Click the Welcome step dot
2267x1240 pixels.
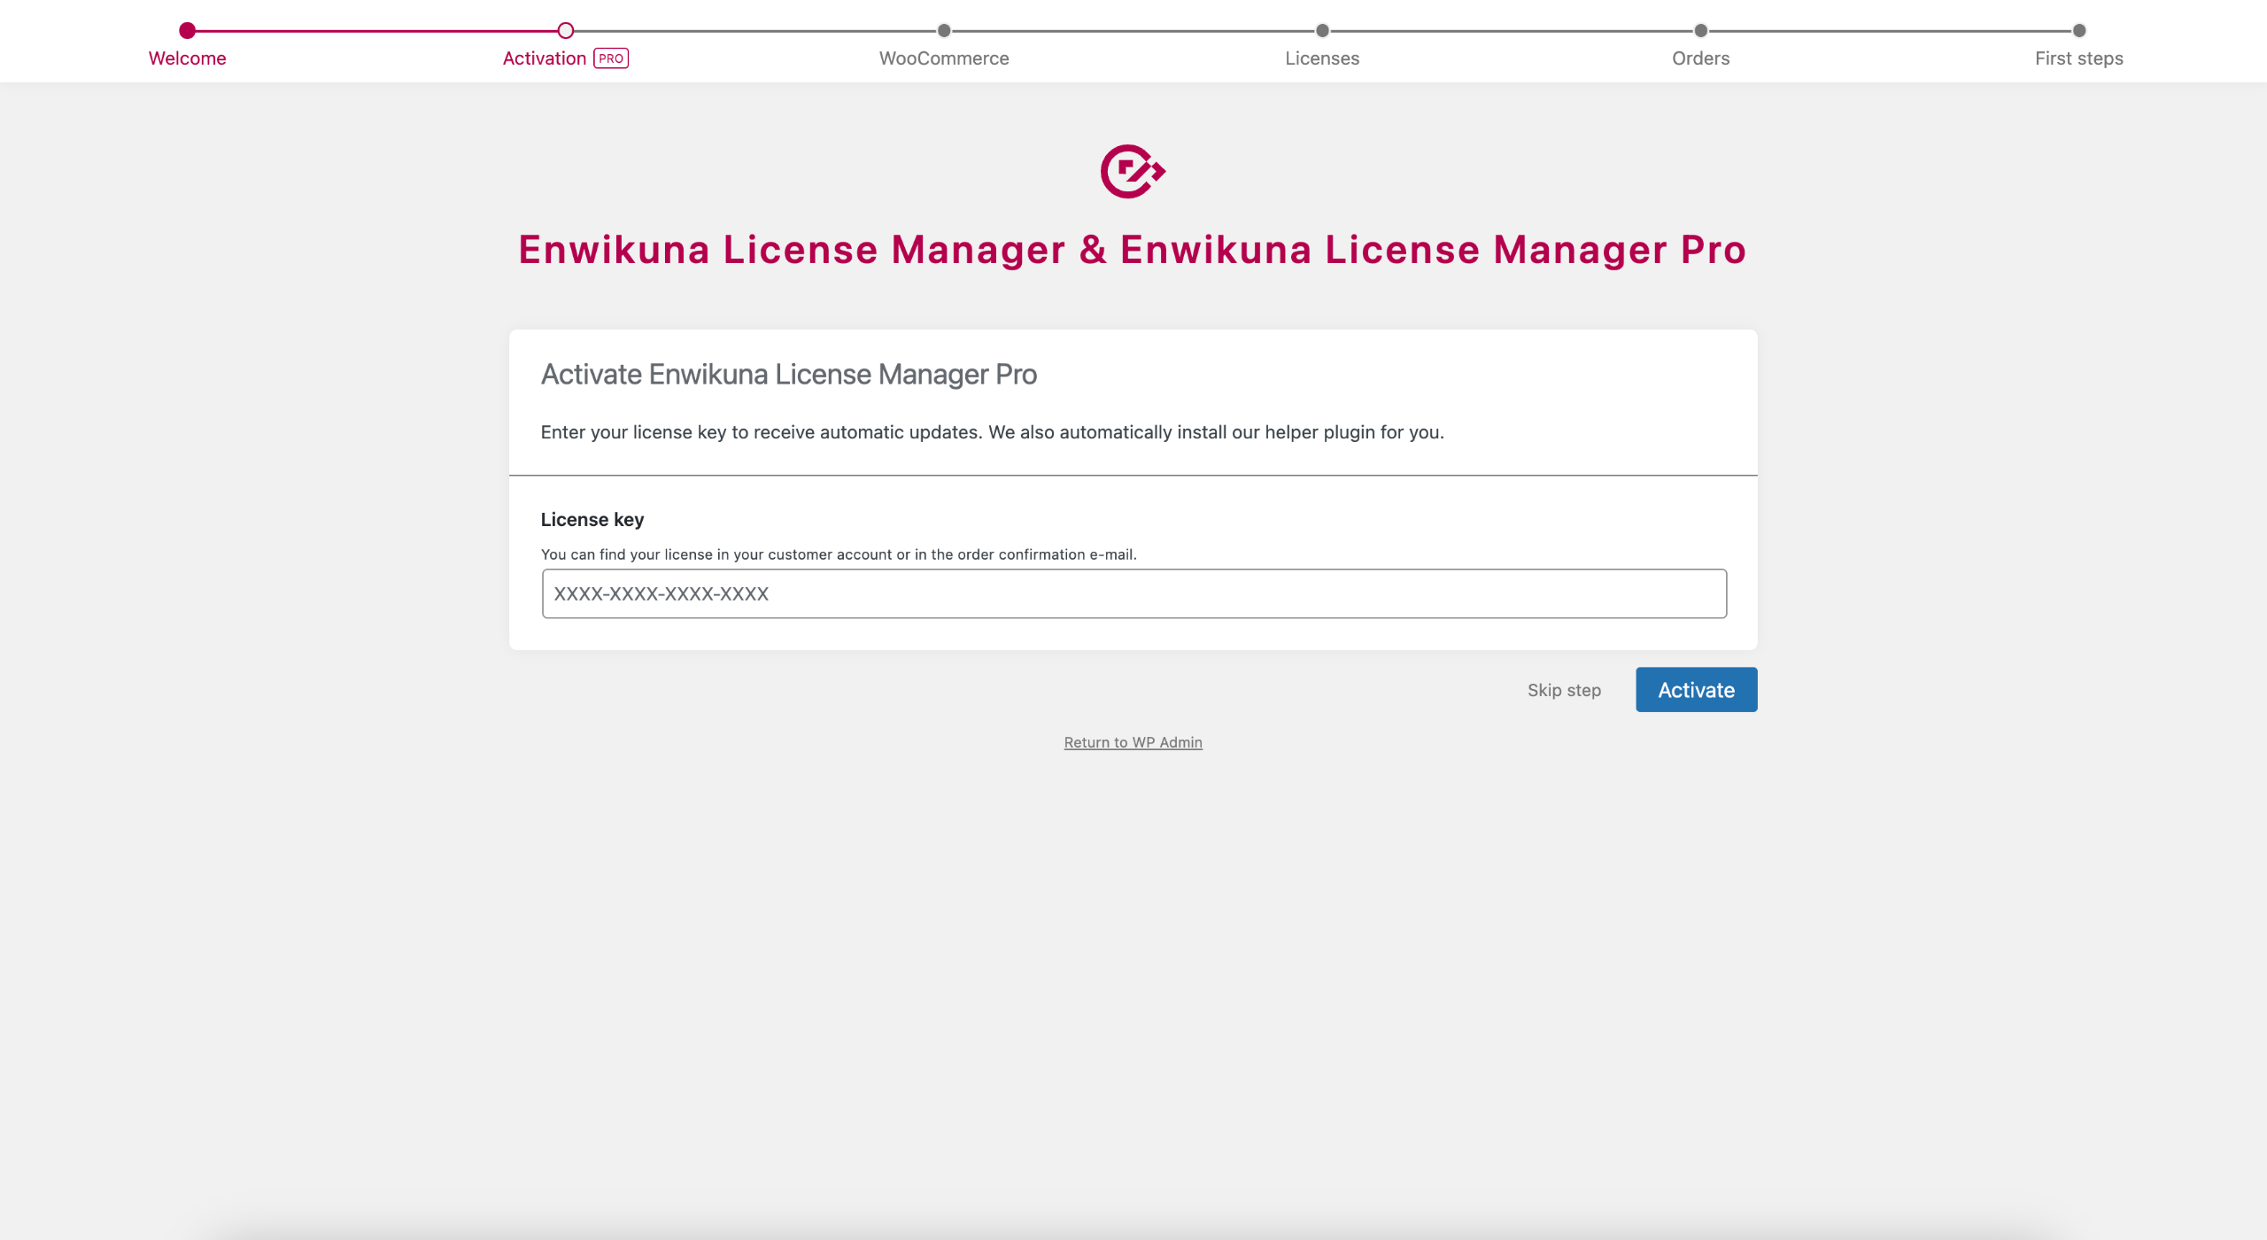point(187,30)
